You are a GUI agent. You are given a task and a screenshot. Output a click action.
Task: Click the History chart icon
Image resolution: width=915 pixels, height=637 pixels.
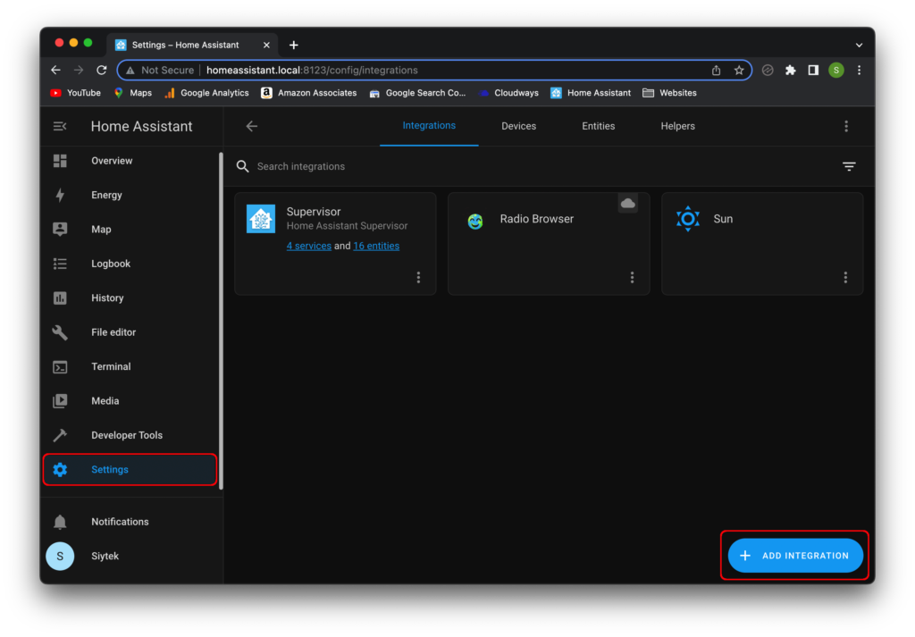[x=60, y=298]
